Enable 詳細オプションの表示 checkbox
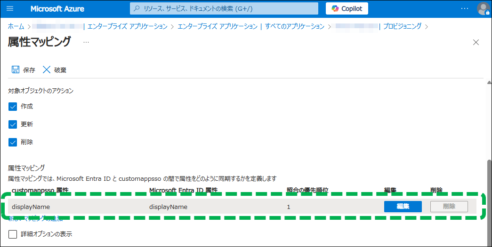 pyautogui.click(x=13, y=234)
